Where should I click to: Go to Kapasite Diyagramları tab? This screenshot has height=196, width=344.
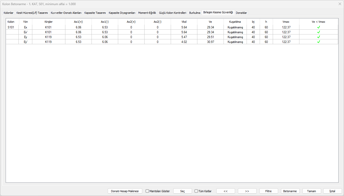click(x=122, y=13)
